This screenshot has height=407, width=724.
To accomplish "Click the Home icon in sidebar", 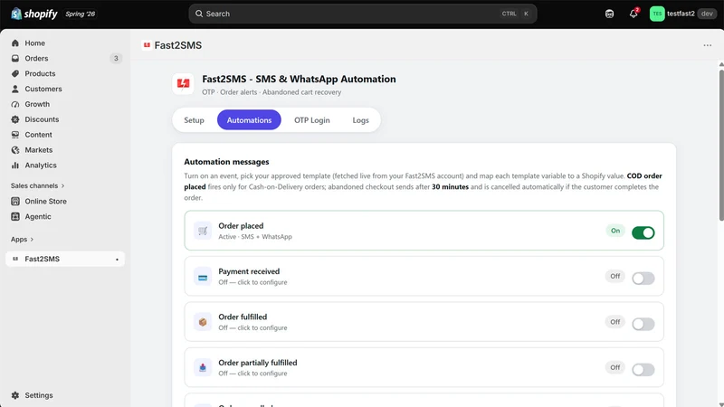I will tap(15, 43).
